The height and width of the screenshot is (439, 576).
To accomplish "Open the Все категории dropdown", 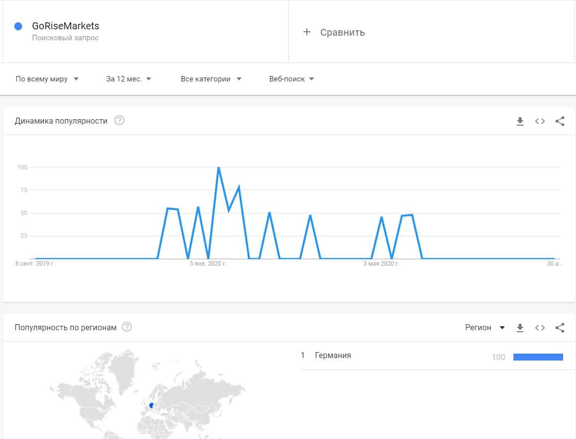I will [211, 79].
